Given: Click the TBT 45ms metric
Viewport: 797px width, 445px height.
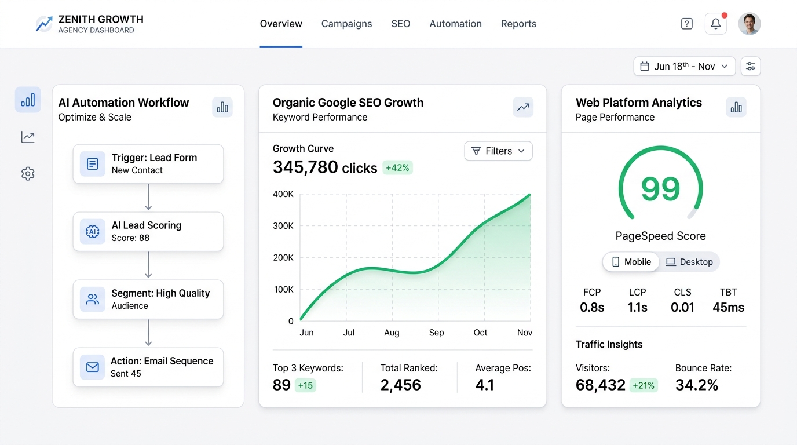Looking at the screenshot, I should point(729,301).
